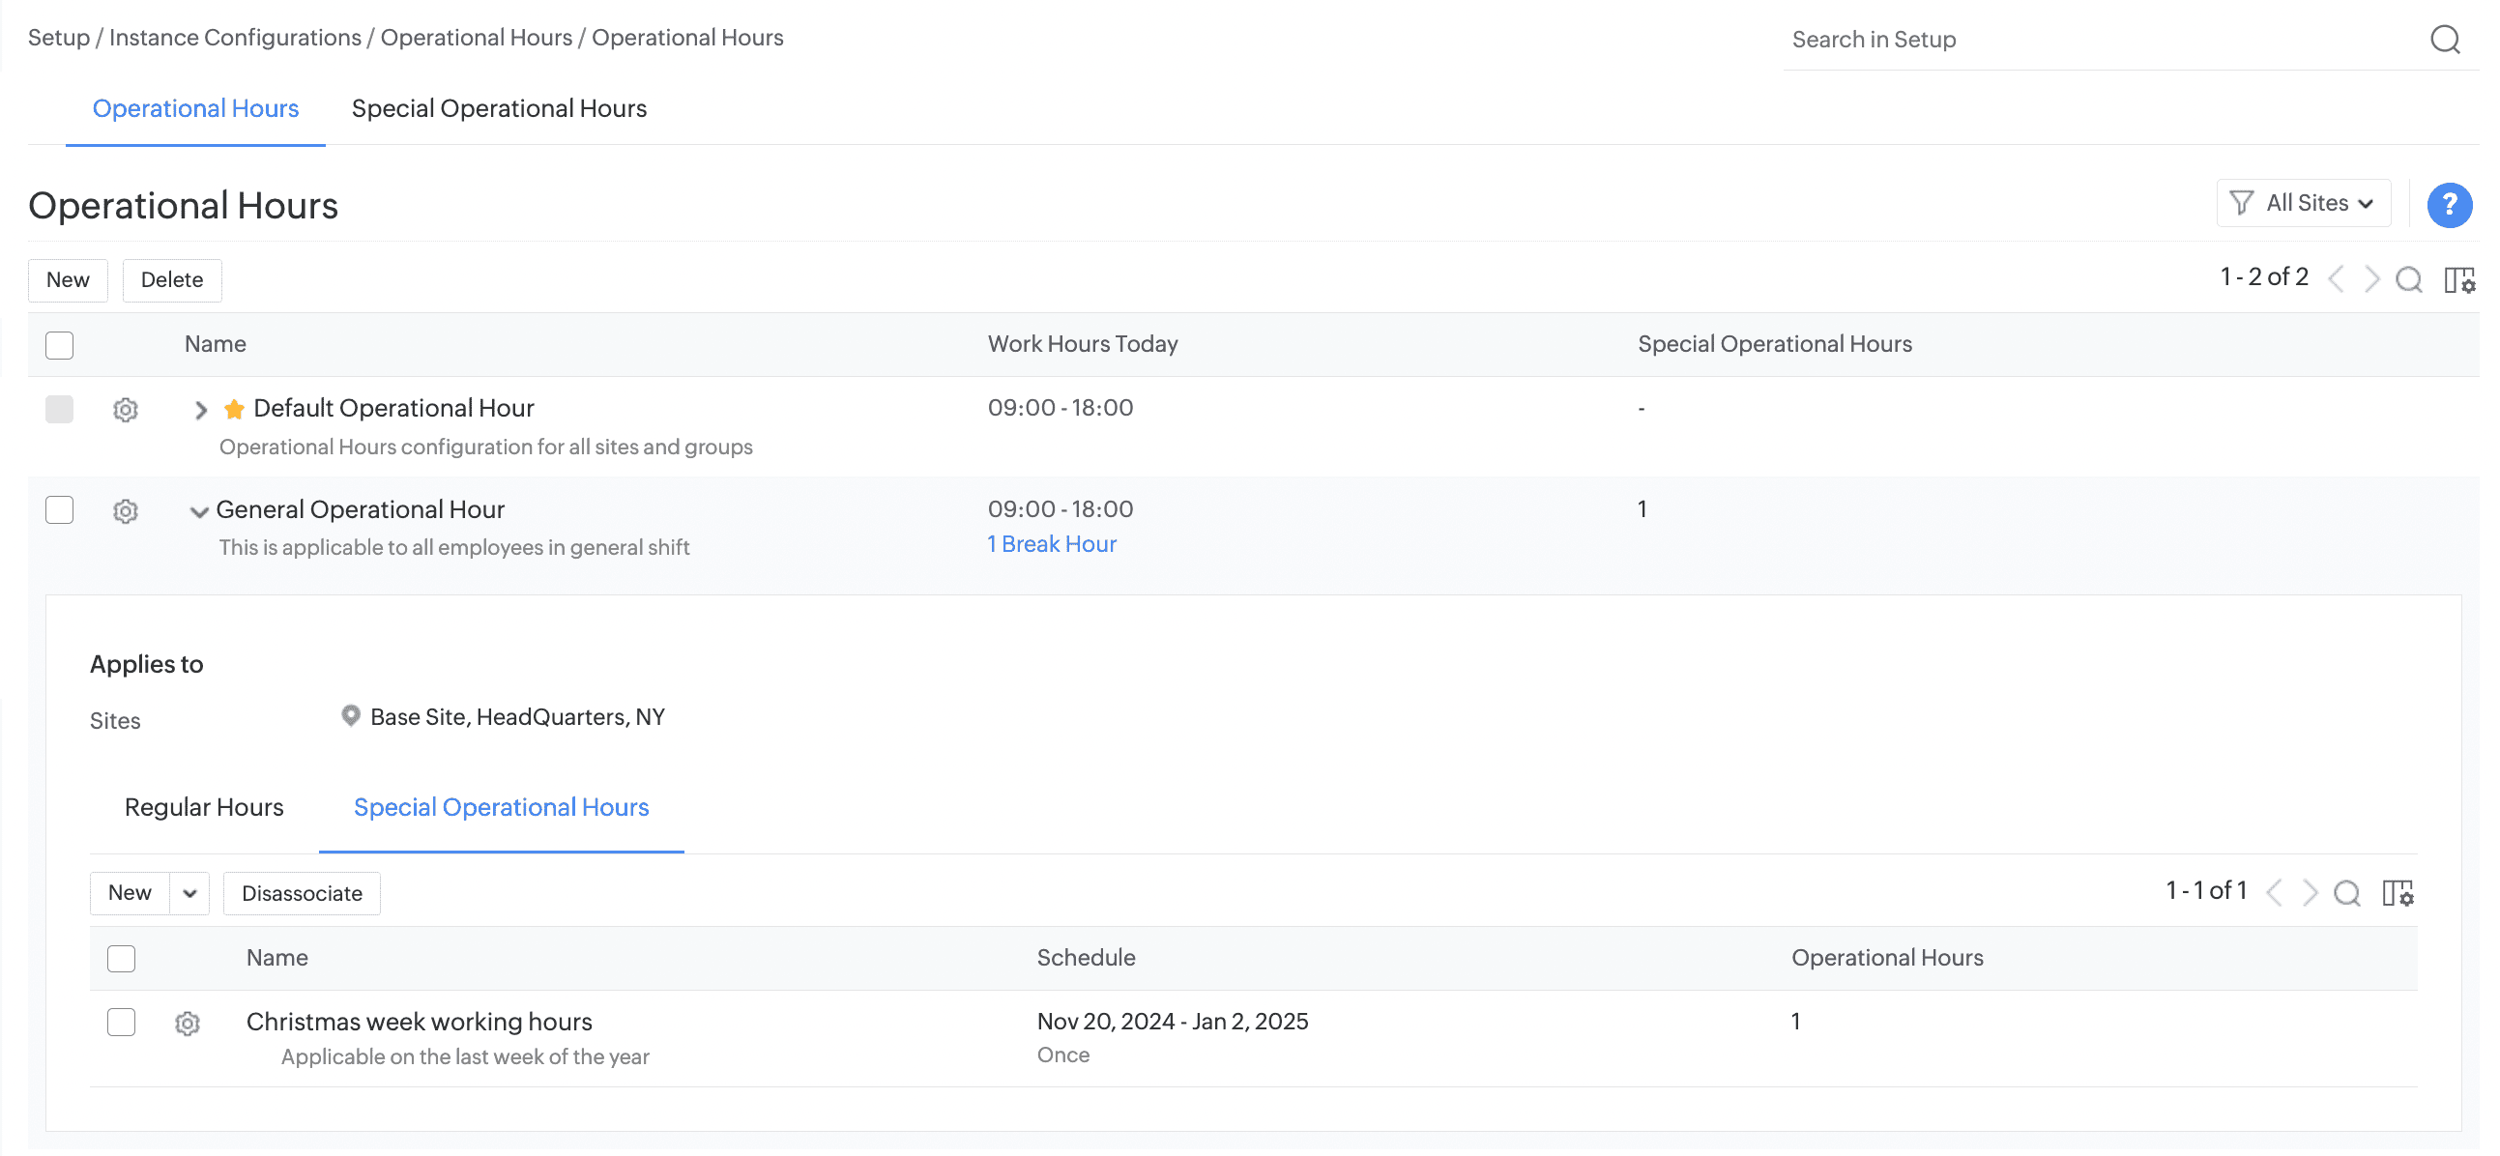
Task: Collapse the General Operational Hour row
Action: tap(199, 511)
